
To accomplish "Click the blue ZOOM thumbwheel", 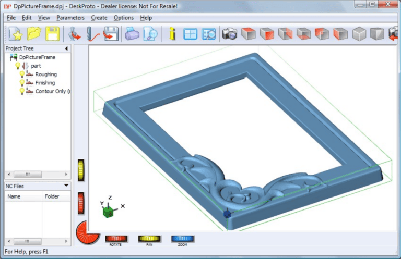I will (x=182, y=239).
